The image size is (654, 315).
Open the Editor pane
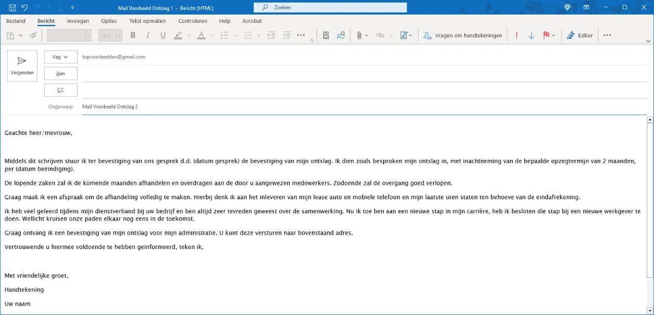(x=580, y=35)
